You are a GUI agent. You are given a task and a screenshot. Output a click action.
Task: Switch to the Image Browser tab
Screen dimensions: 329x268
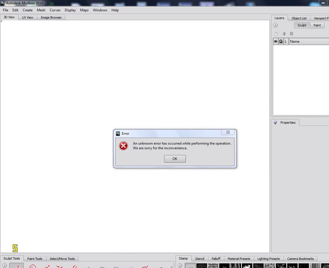point(51,17)
